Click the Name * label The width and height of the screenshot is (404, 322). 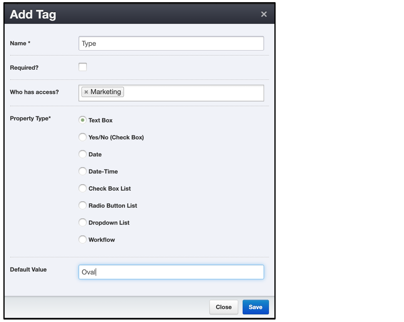20,43
